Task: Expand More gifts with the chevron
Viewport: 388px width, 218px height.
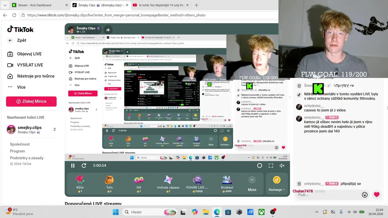Action: [x=252, y=180]
